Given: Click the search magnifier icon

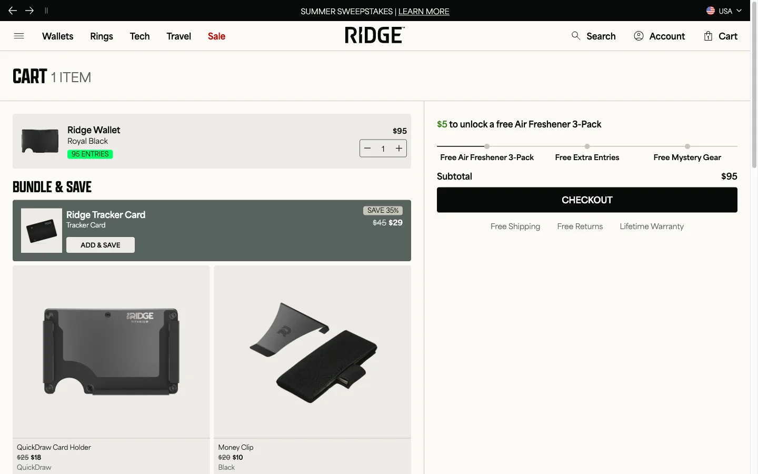Looking at the screenshot, I should 576,36.
